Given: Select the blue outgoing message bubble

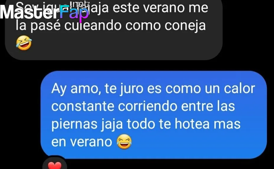Looking at the screenshot, I should tap(154, 115).
